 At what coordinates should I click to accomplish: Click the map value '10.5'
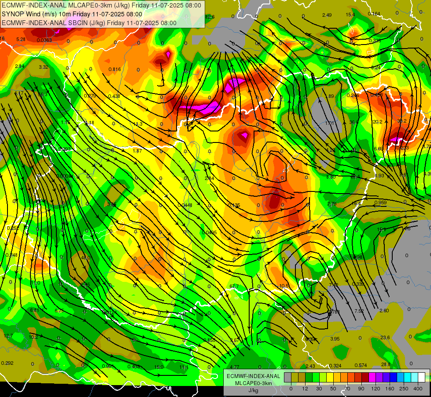pos(284,286)
